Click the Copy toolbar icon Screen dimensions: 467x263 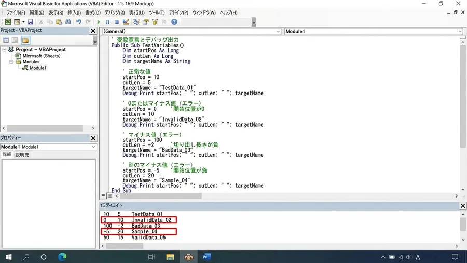(50, 22)
